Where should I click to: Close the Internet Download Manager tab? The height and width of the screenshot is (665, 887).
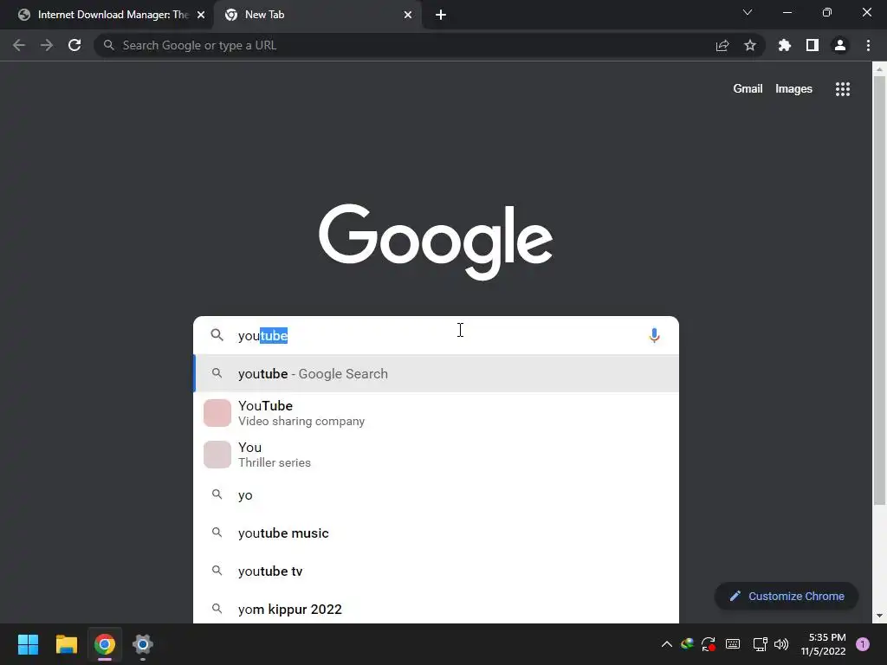click(x=201, y=15)
